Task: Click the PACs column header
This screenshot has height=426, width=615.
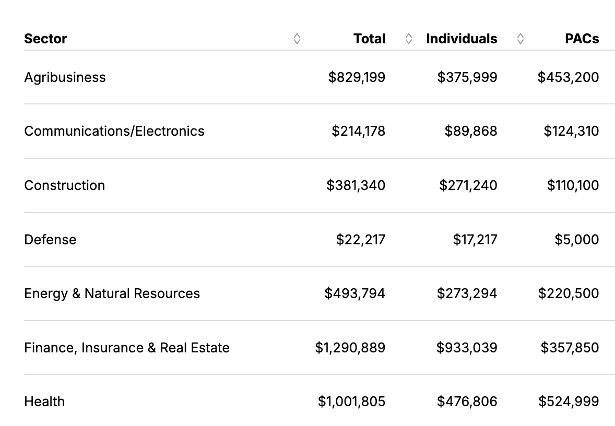Action: pos(582,39)
